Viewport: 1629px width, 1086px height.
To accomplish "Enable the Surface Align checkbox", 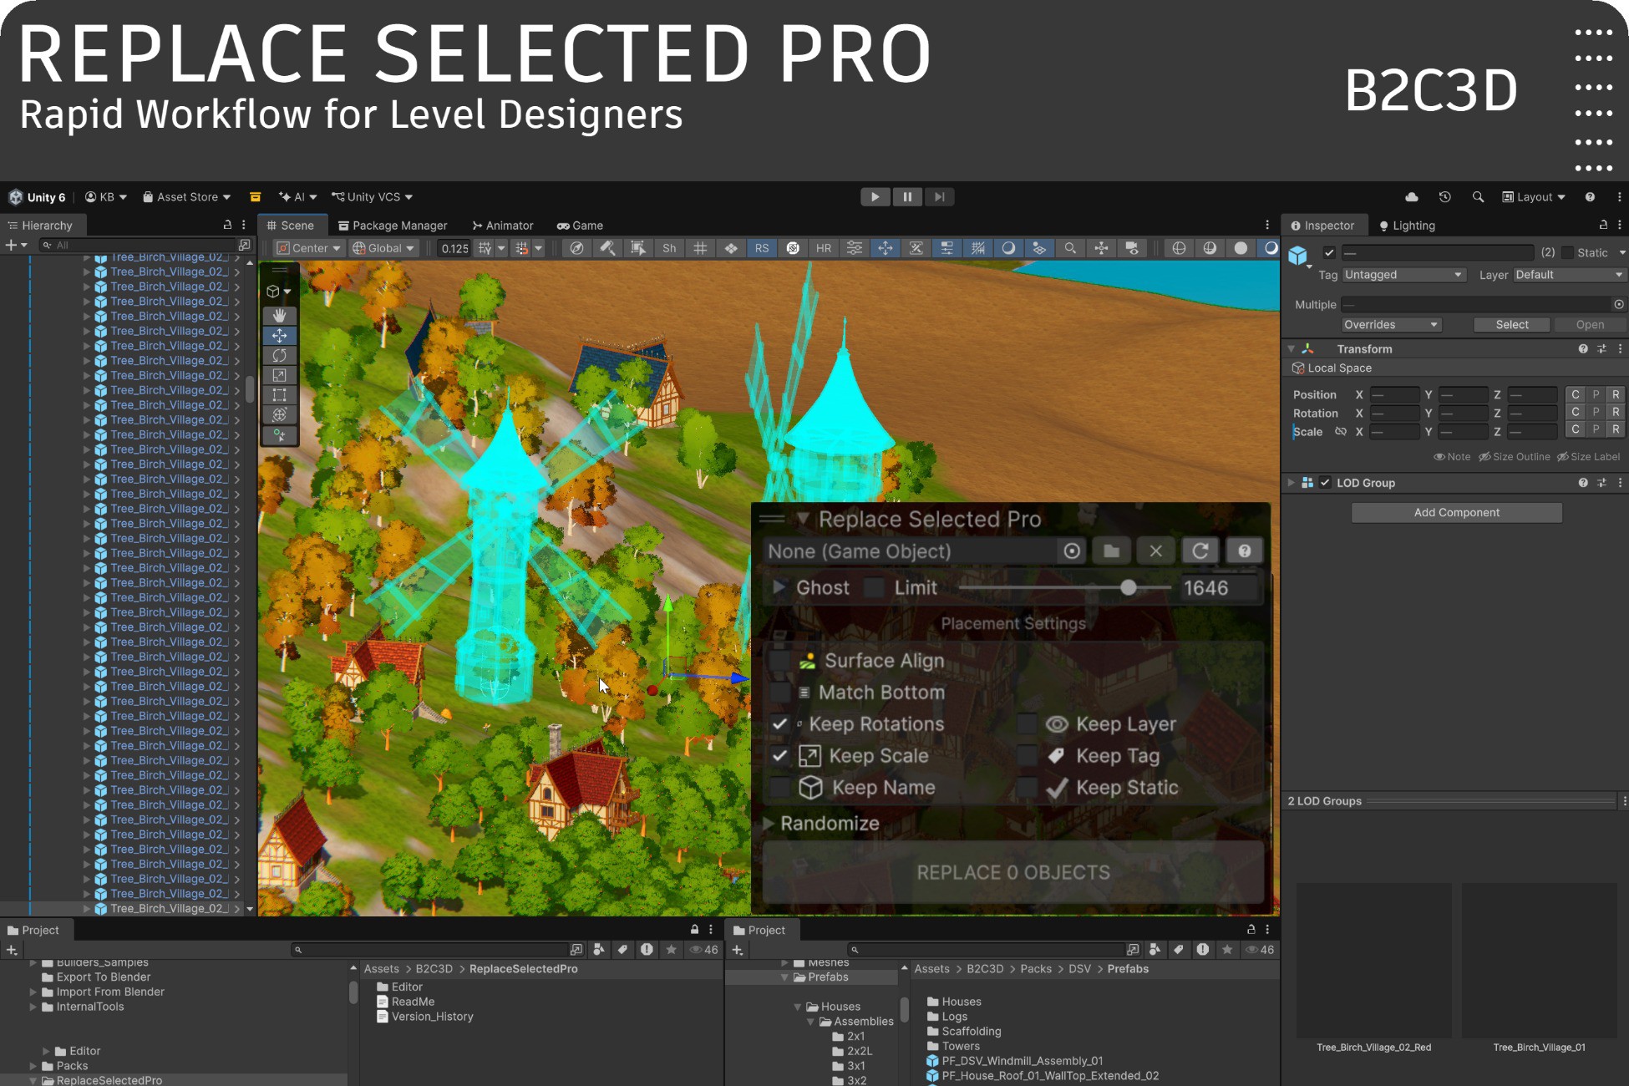I will click(x=780, y=661).
